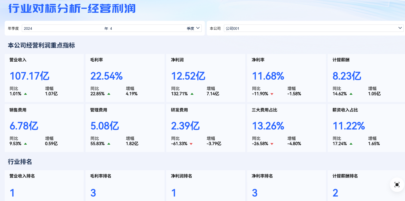Click green up arrow in 薪资收入占比 card
This screenshot has height=201, width=405.
click(351, 144)
